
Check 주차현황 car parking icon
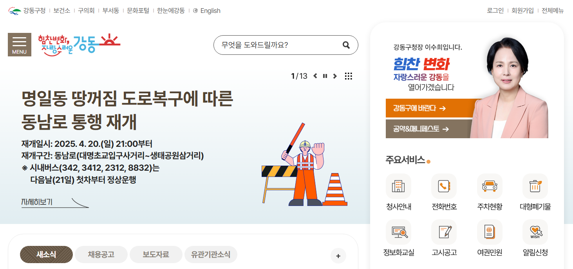[490, 186]
